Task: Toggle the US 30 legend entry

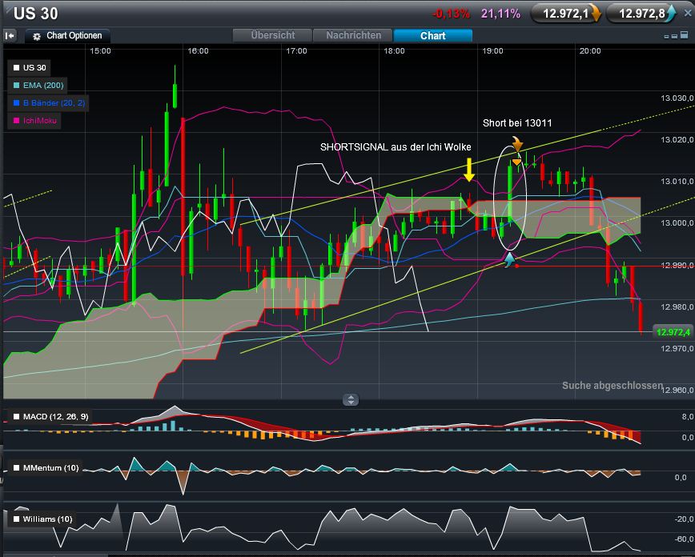Action: (30, 68)
